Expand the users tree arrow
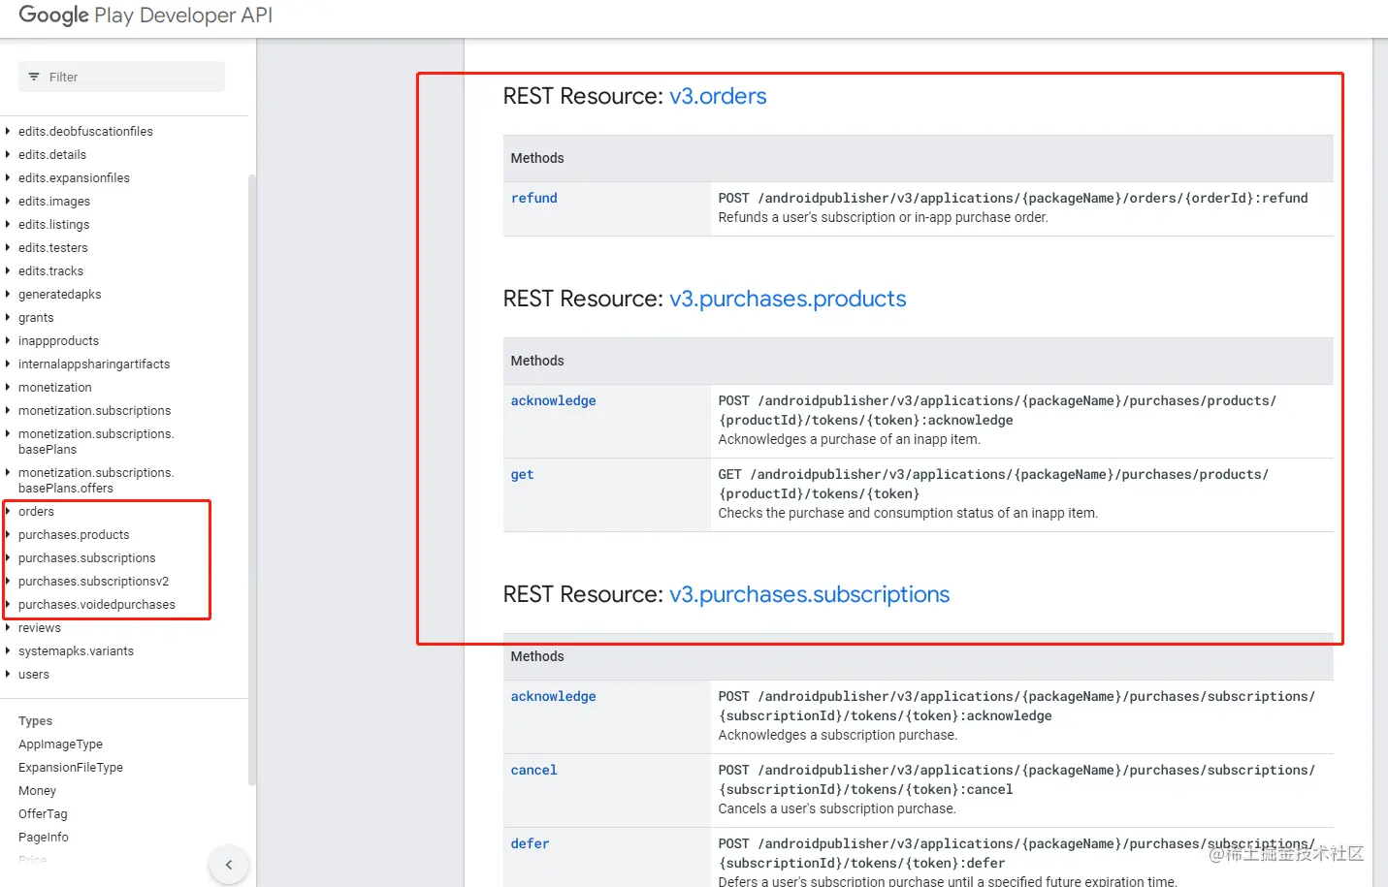This screenshot has width=1388, height=887. [x=8, y=674]
